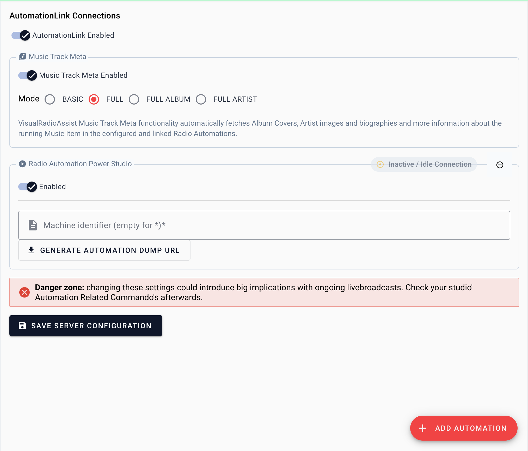Click the red X error icon in Danger zone

(x=24, y=292)
